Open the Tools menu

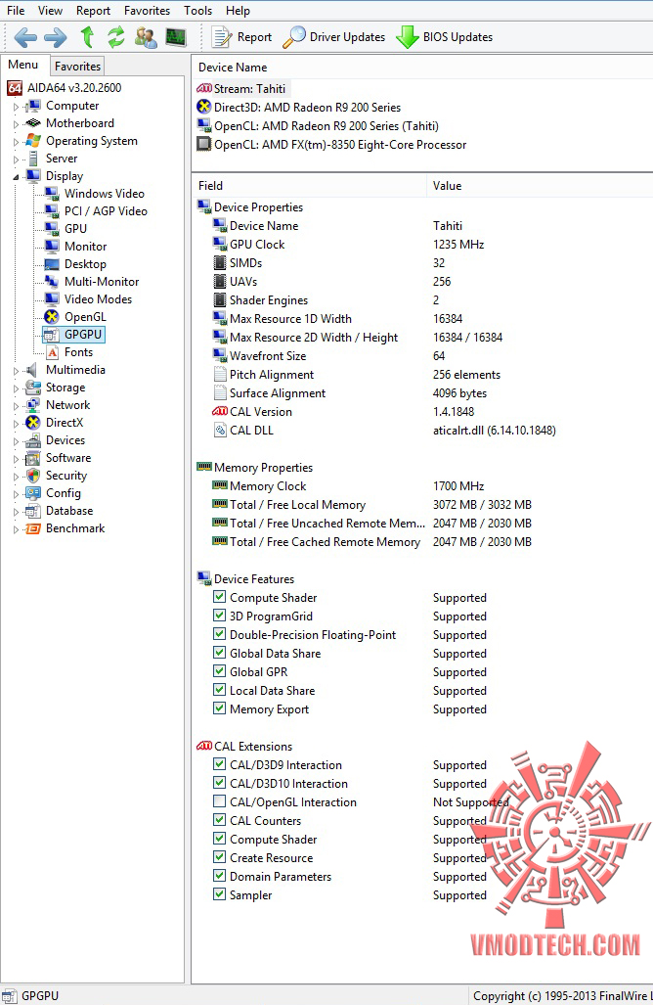197,10
